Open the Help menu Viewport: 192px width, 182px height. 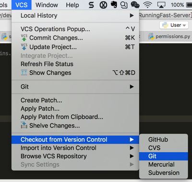click(72, 5)
